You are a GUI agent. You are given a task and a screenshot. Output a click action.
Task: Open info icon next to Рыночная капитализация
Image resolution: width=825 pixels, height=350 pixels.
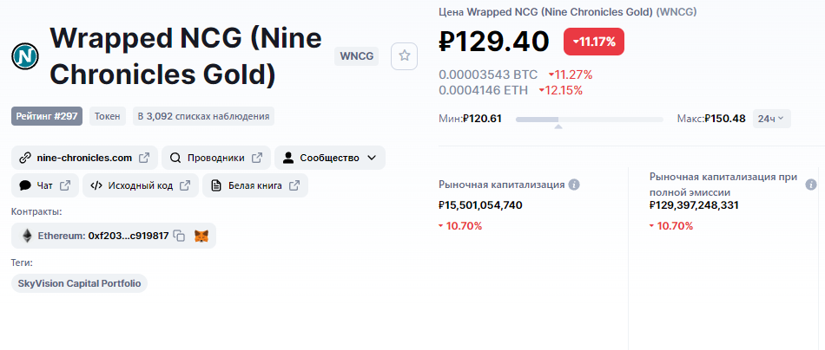(x=575, y=185)
